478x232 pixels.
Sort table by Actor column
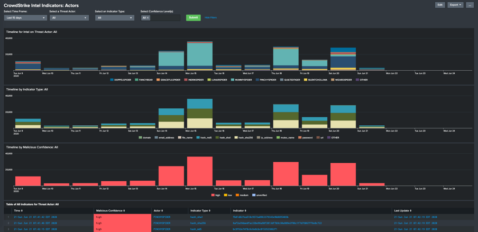[x=158, y=211]
